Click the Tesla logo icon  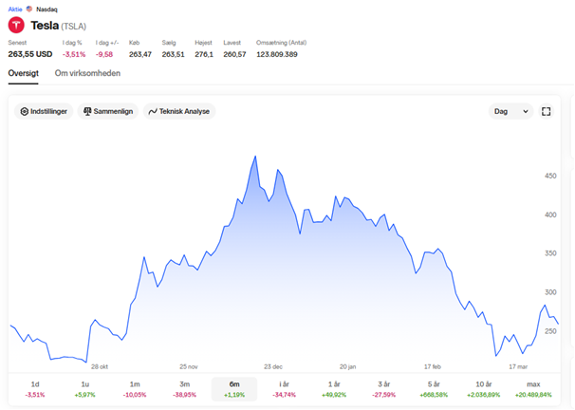tap(16, 26)
